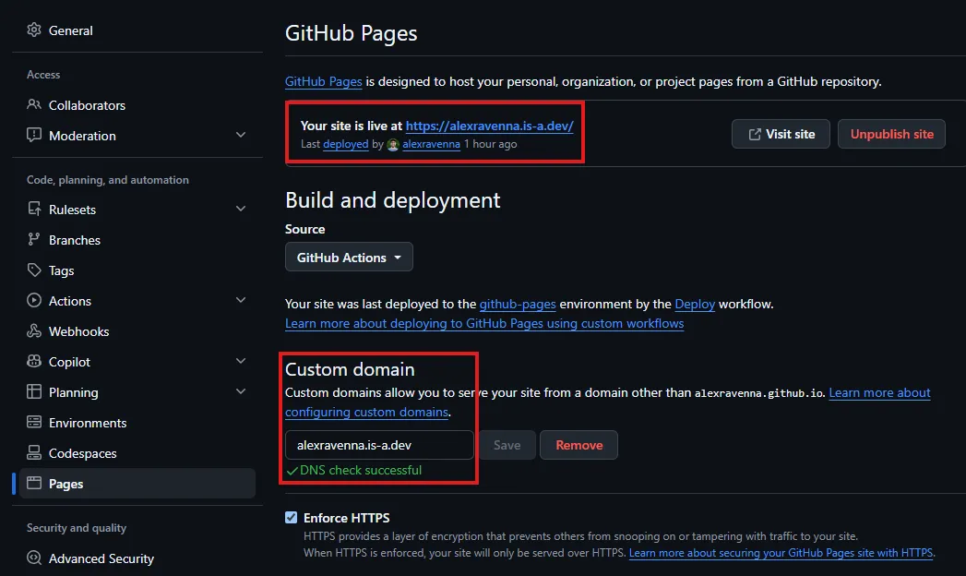966x576 pixels.
Task: Open the GitHub Pages intro link
Action: (x=324, y=81)
